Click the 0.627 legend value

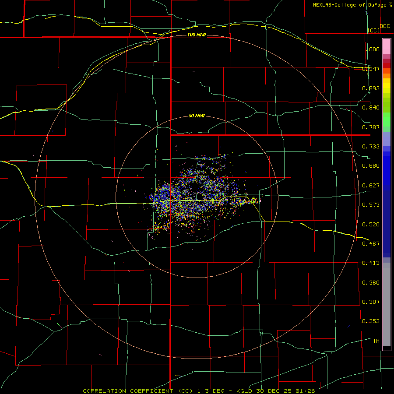371,186
